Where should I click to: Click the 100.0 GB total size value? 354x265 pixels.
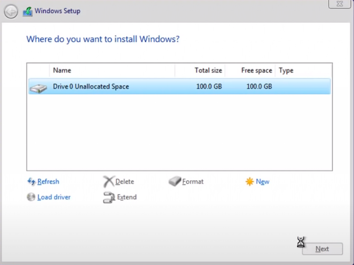[209, 86]
